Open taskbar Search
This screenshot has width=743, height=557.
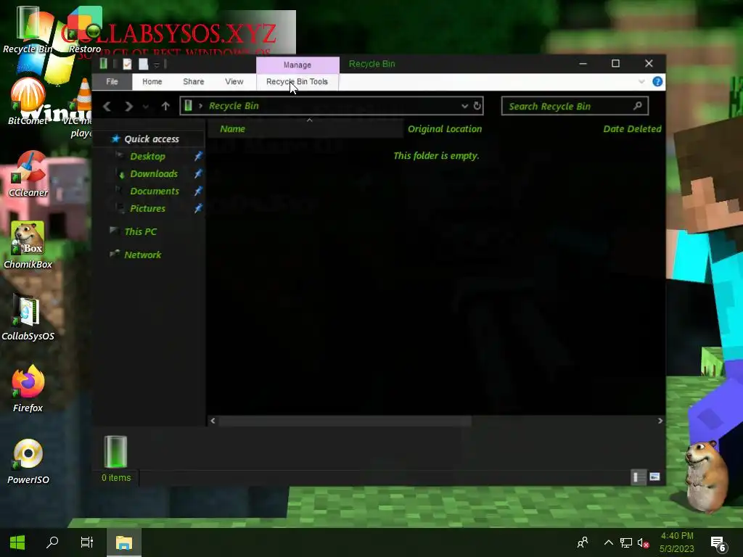52,542
